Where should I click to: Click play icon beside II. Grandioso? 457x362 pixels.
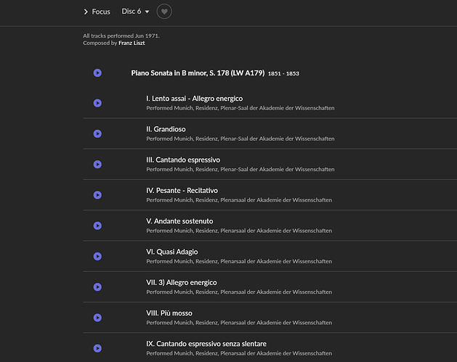(97, 133)
